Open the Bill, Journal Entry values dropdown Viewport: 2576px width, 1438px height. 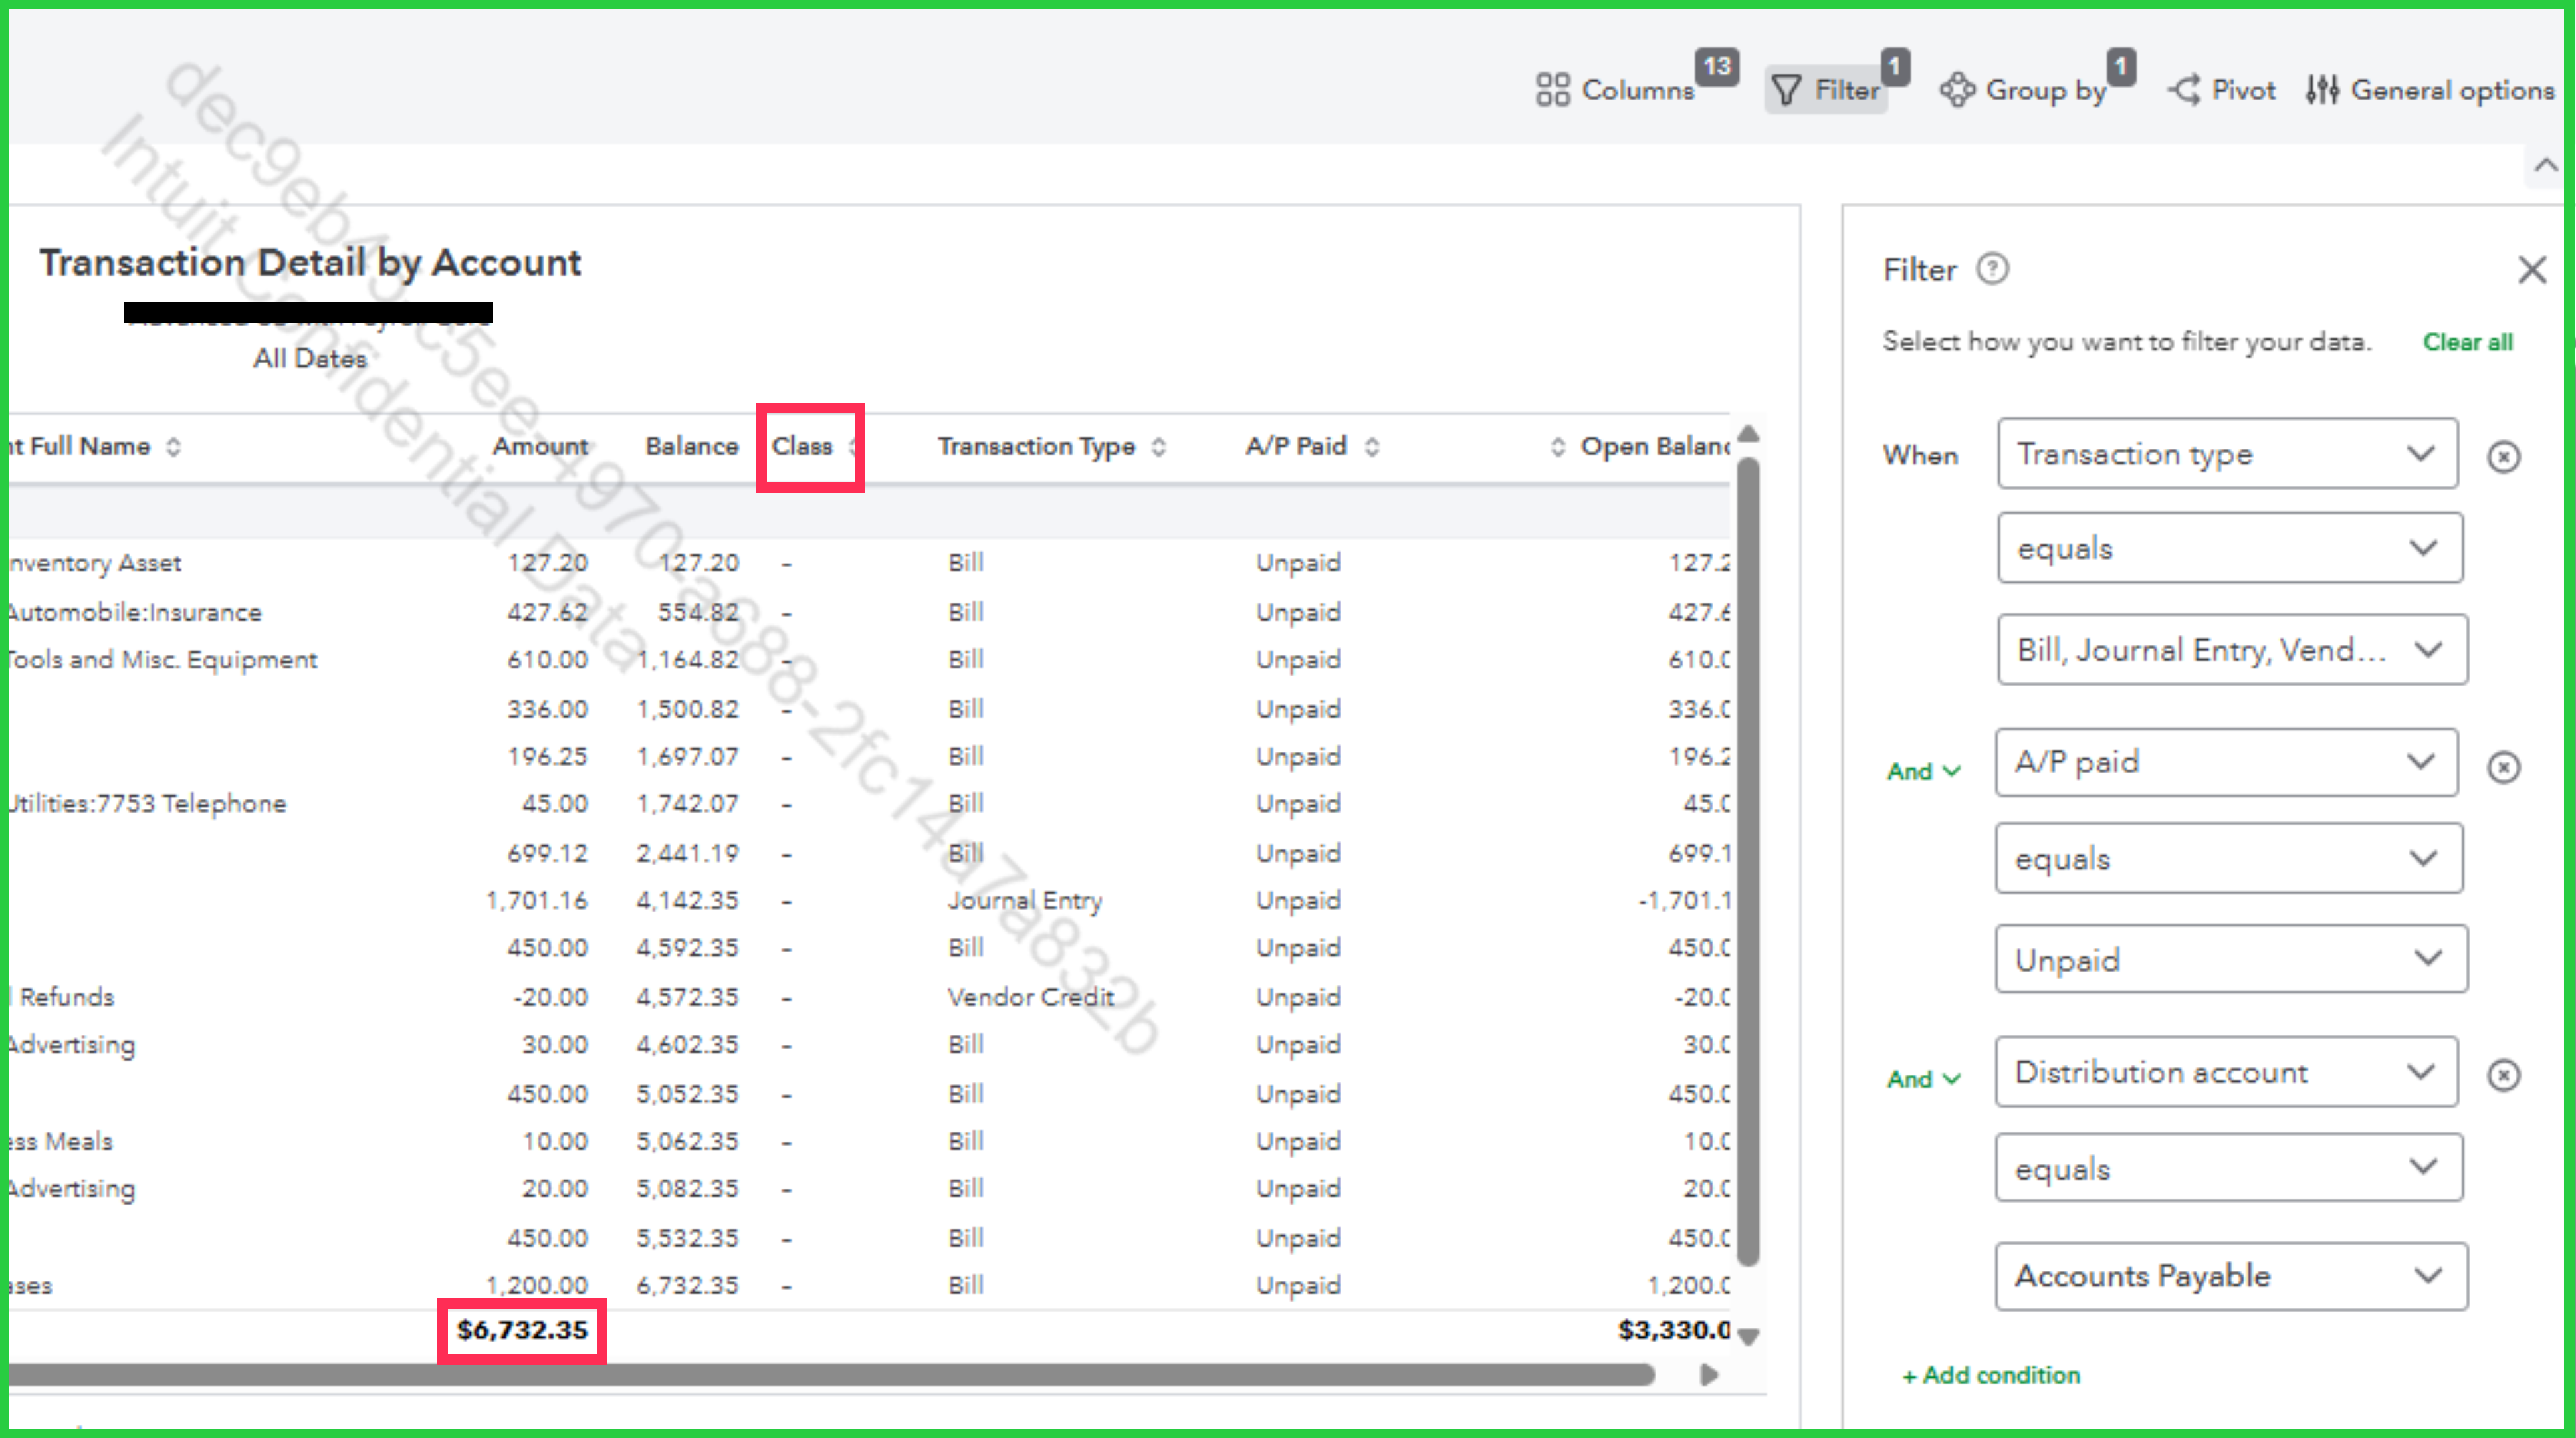click(x=2231, y=650)
